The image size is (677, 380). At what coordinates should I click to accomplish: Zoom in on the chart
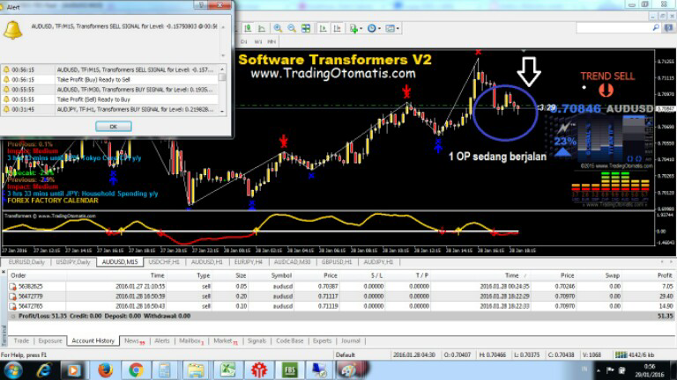click(x=278, y=28)
